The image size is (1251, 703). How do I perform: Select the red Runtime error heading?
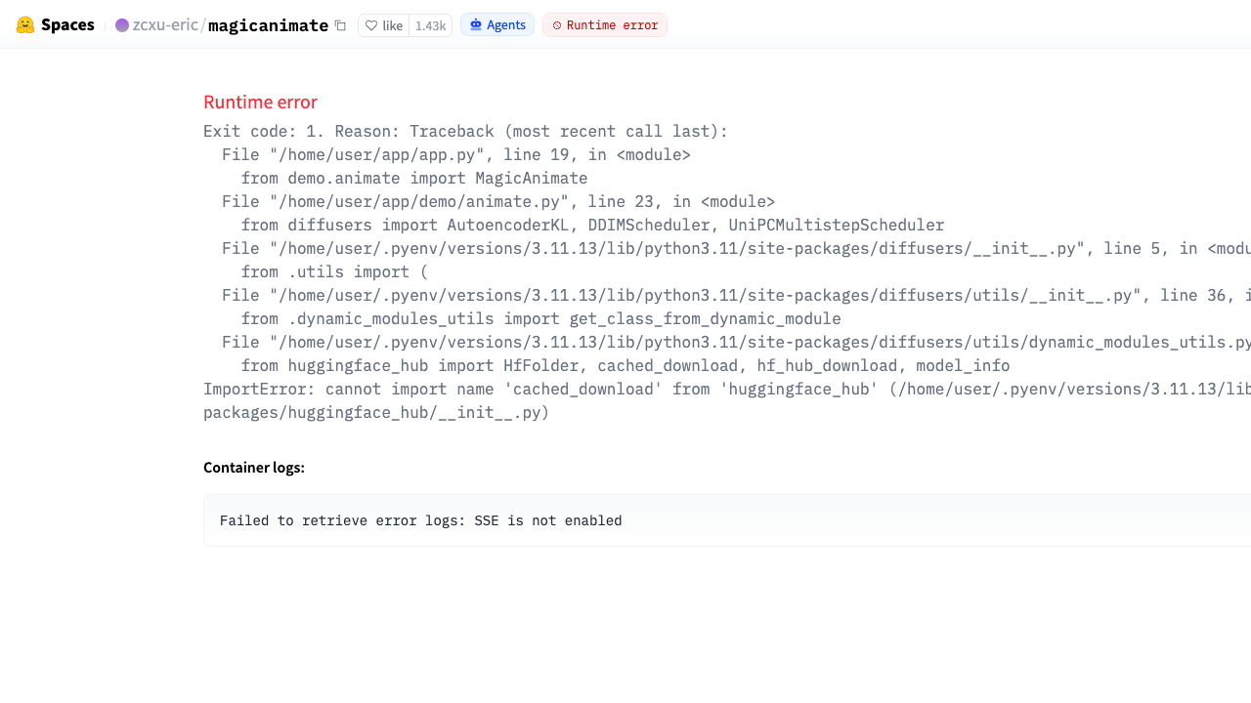[260, 103]
